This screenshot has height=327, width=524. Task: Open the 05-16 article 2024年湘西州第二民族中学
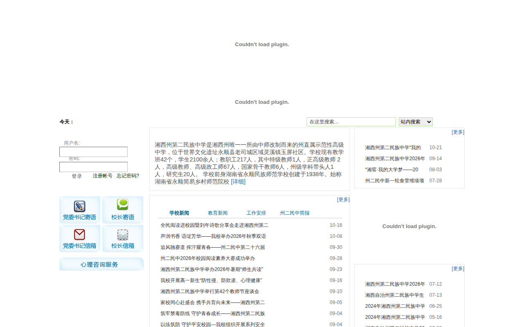(x=395, y=317)
